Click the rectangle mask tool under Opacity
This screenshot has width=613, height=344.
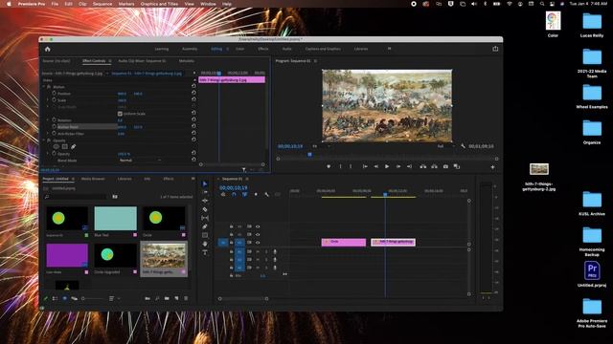coord(65,146)
